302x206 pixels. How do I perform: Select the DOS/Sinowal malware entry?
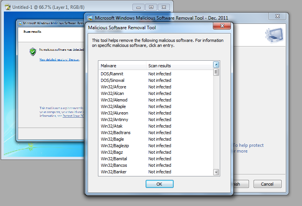point(113,80)
